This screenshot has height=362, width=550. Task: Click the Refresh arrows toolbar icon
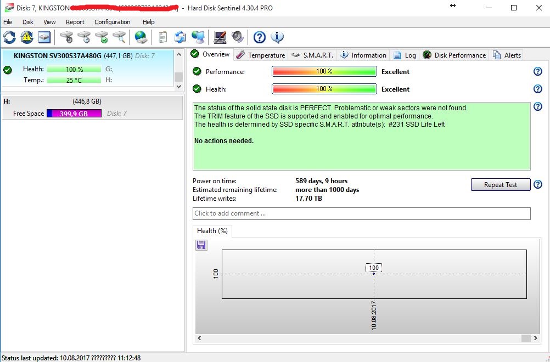click(9, 37)
